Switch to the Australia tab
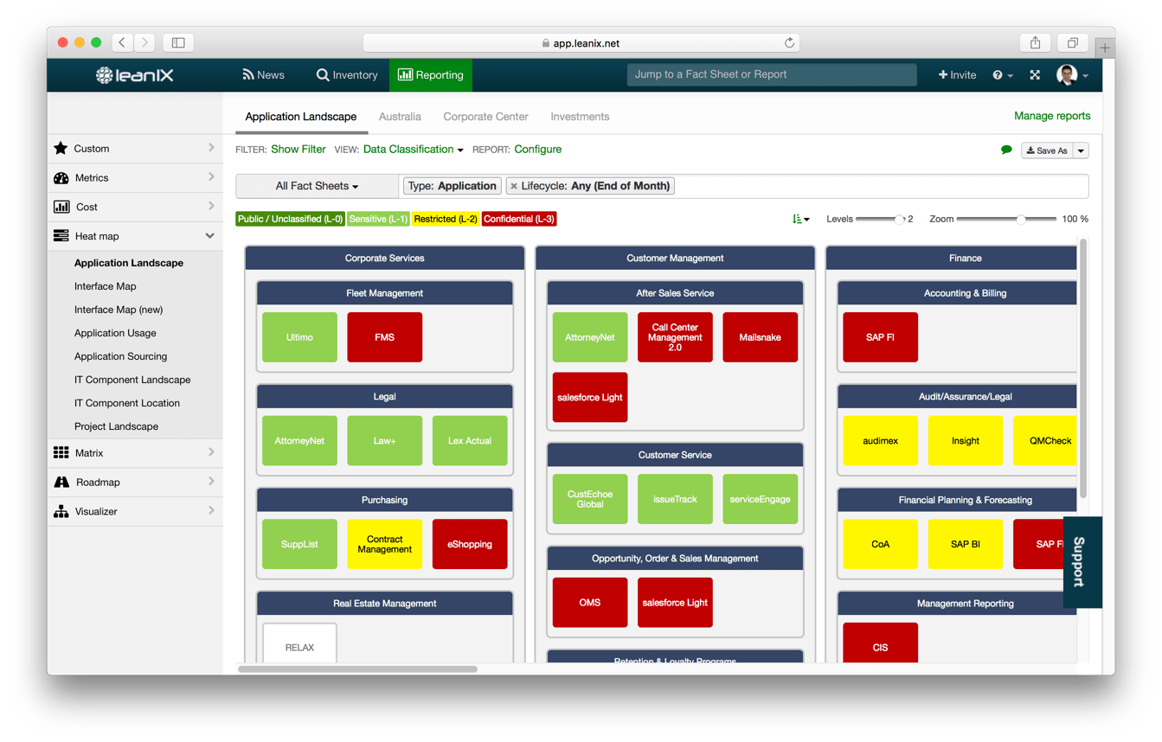The width and height of the screenshot is (1162, 742). click(400, 117)
